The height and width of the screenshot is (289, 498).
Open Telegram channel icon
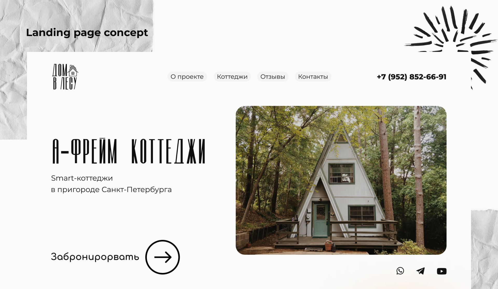420,271
